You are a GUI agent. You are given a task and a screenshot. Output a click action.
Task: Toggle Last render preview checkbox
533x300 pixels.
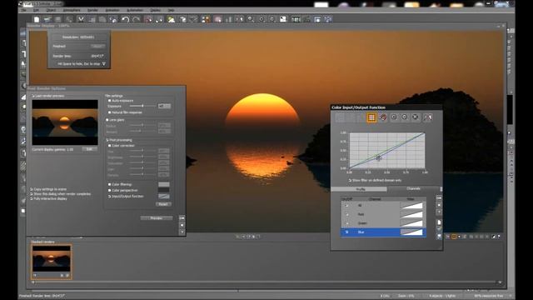pyautogui.click(x=33, y=97)
